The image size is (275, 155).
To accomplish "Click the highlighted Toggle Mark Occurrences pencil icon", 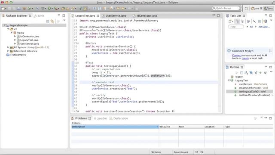I will 85,9.
